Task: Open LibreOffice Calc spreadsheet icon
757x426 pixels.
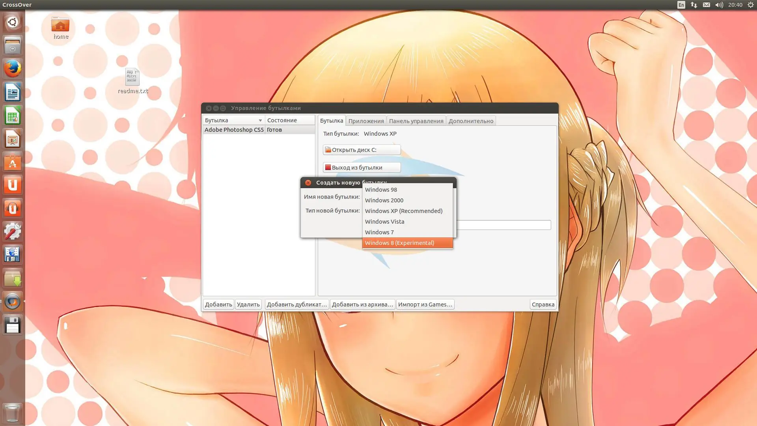Action: 12,116
